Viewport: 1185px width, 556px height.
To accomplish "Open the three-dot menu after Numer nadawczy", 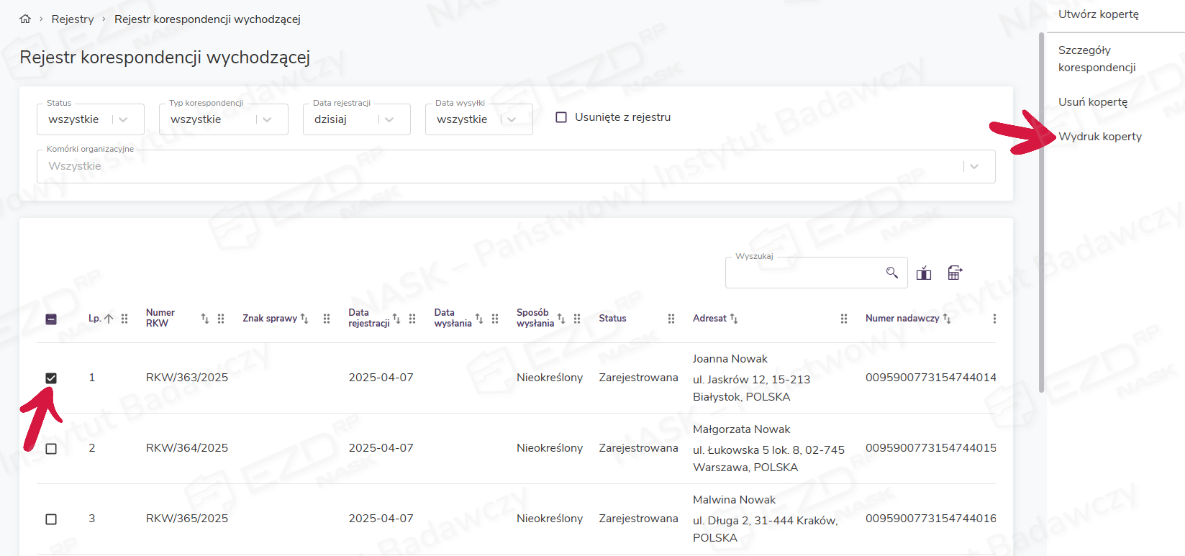I will tap(994, 319).
